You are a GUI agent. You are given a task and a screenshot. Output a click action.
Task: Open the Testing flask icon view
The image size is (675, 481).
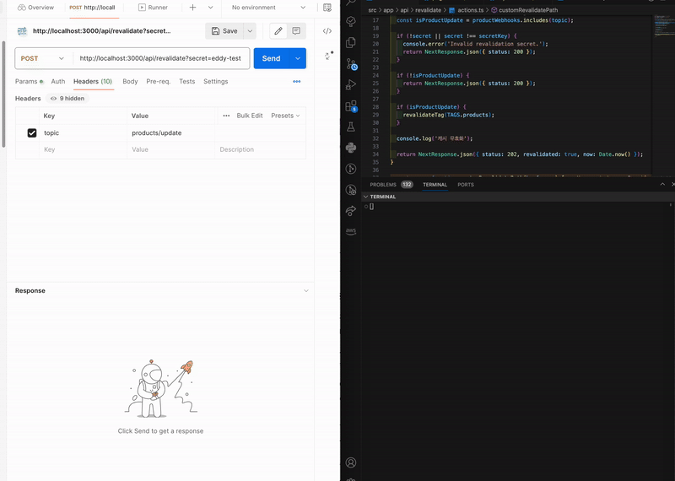click(351, 127)
